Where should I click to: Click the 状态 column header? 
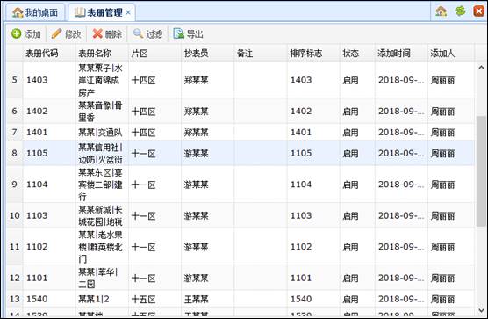coord(357,54)
